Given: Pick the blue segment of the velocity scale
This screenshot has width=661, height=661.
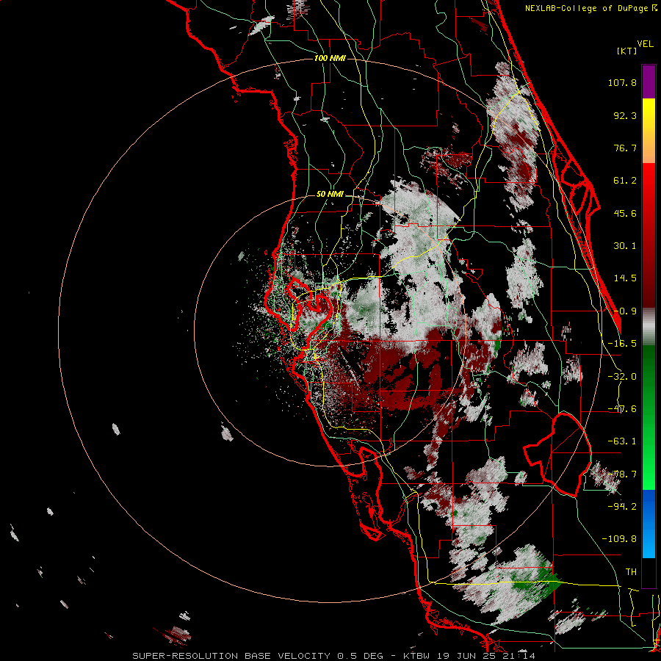Looking at the screenshot, I should (x=649, y=524).
